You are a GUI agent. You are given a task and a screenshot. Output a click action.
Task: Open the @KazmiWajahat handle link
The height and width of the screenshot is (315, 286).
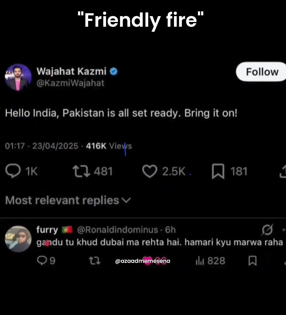point(70,83)
